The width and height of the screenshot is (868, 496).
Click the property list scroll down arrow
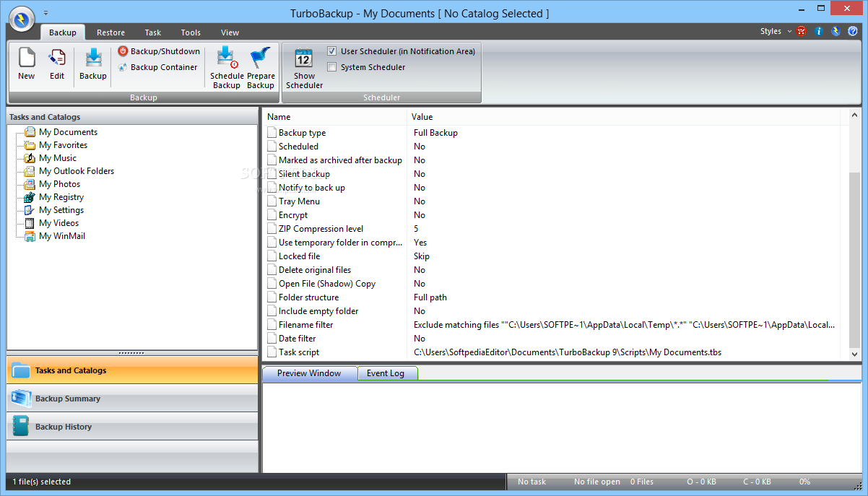pyautogui.click(x=855, y=354)
